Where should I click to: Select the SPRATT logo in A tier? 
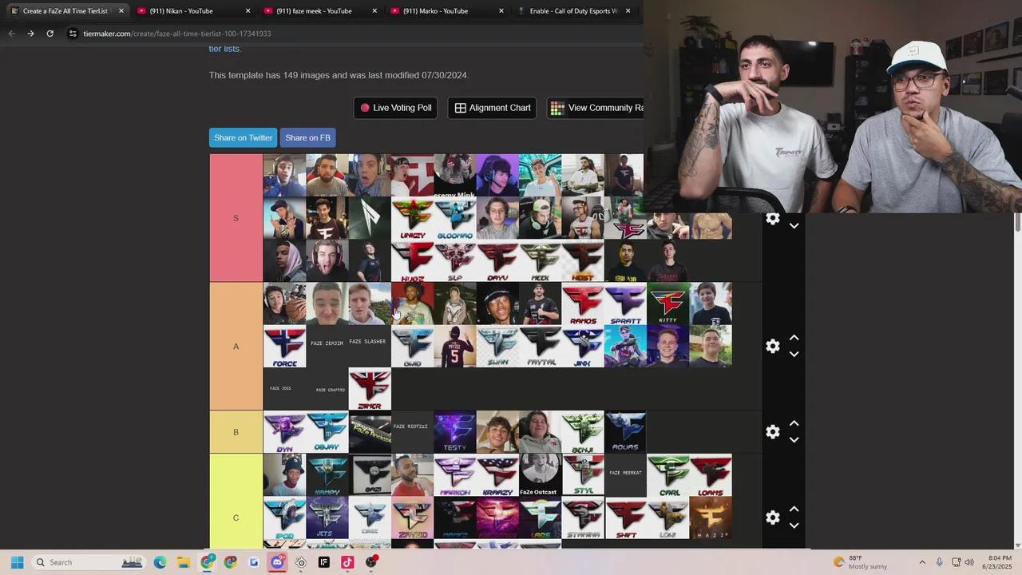tap(625, 303)
